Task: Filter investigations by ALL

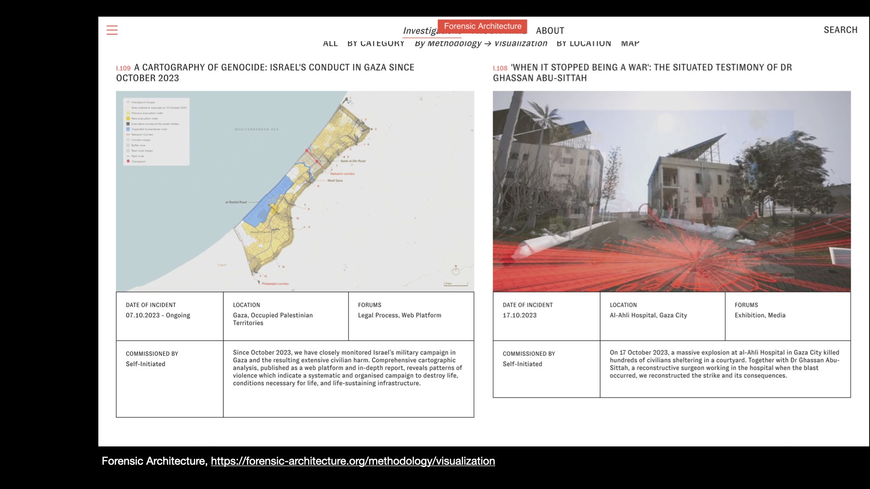Action: 330,43
